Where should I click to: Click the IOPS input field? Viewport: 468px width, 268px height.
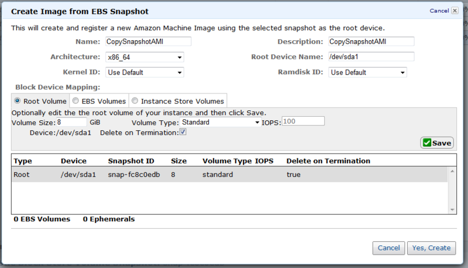(303, 121)
